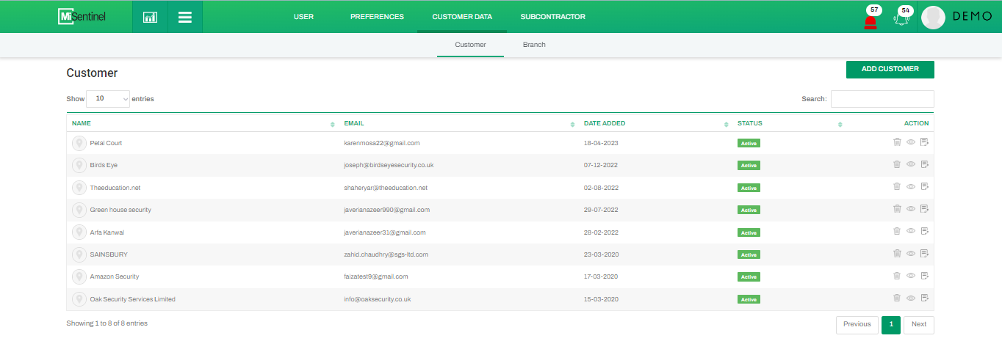Expand the show entries dropdown
The width and height of the screenshot is (1002, 341).
(108, 98)
